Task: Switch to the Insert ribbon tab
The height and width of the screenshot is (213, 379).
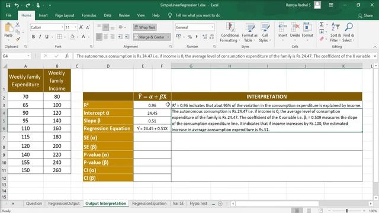Action: point(43,15)
